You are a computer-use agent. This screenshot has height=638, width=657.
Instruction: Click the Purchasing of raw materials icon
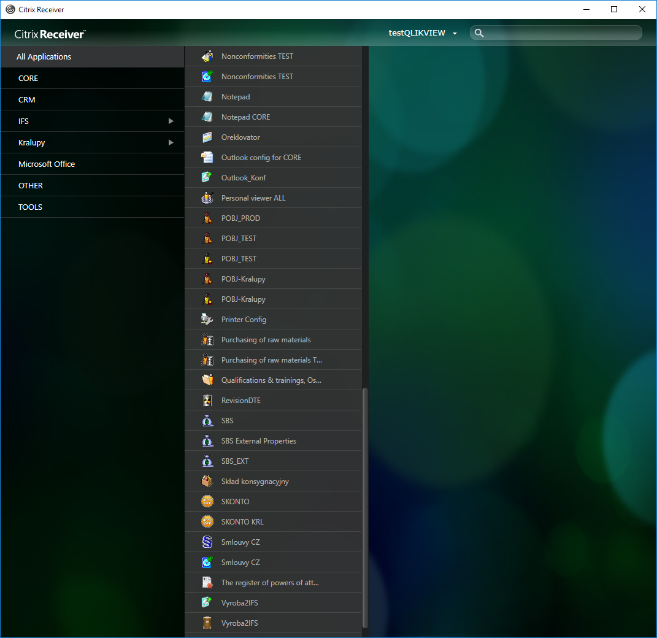point(207,340)
